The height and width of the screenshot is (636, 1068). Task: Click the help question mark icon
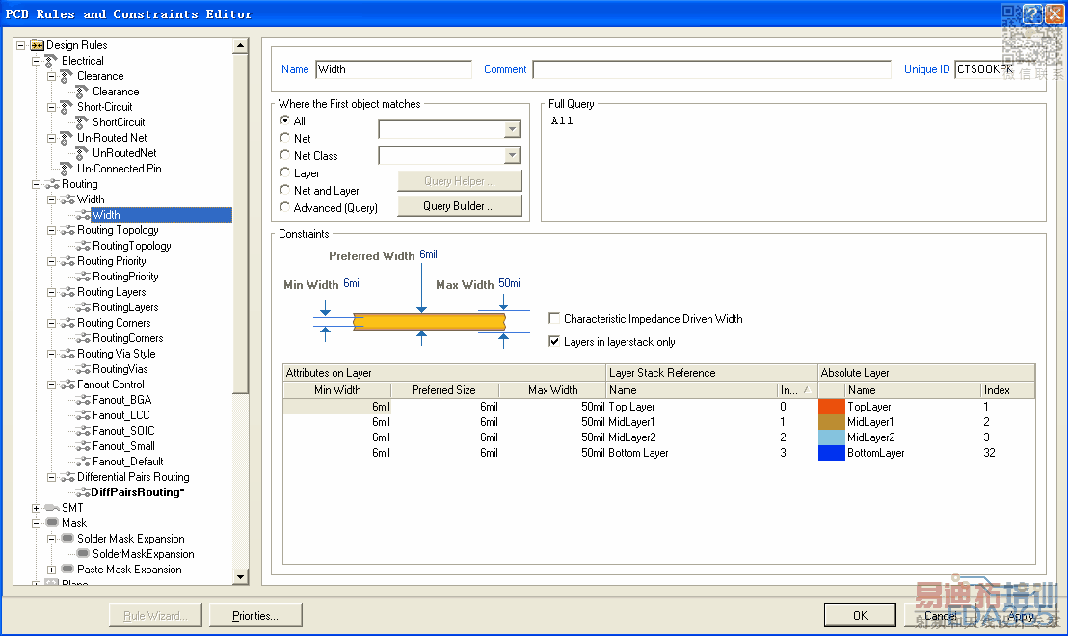(1032, 14)
